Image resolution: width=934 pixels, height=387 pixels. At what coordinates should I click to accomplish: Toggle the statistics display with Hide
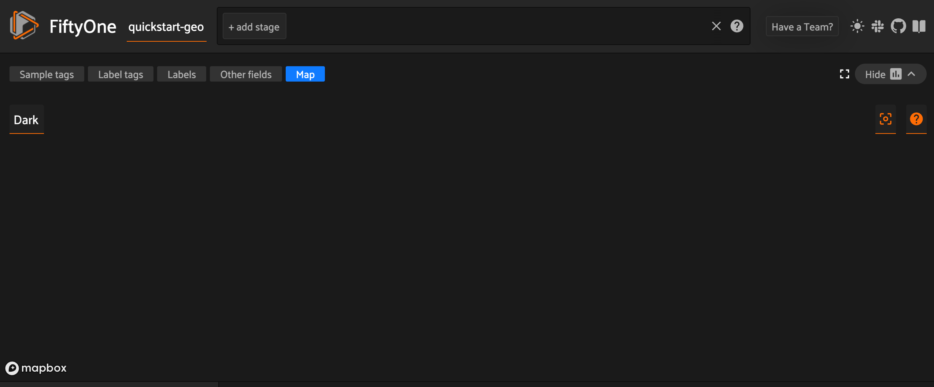point(876,74)
